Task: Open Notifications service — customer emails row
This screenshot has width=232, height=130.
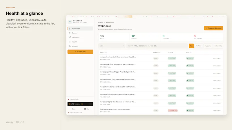Action: 161,111
